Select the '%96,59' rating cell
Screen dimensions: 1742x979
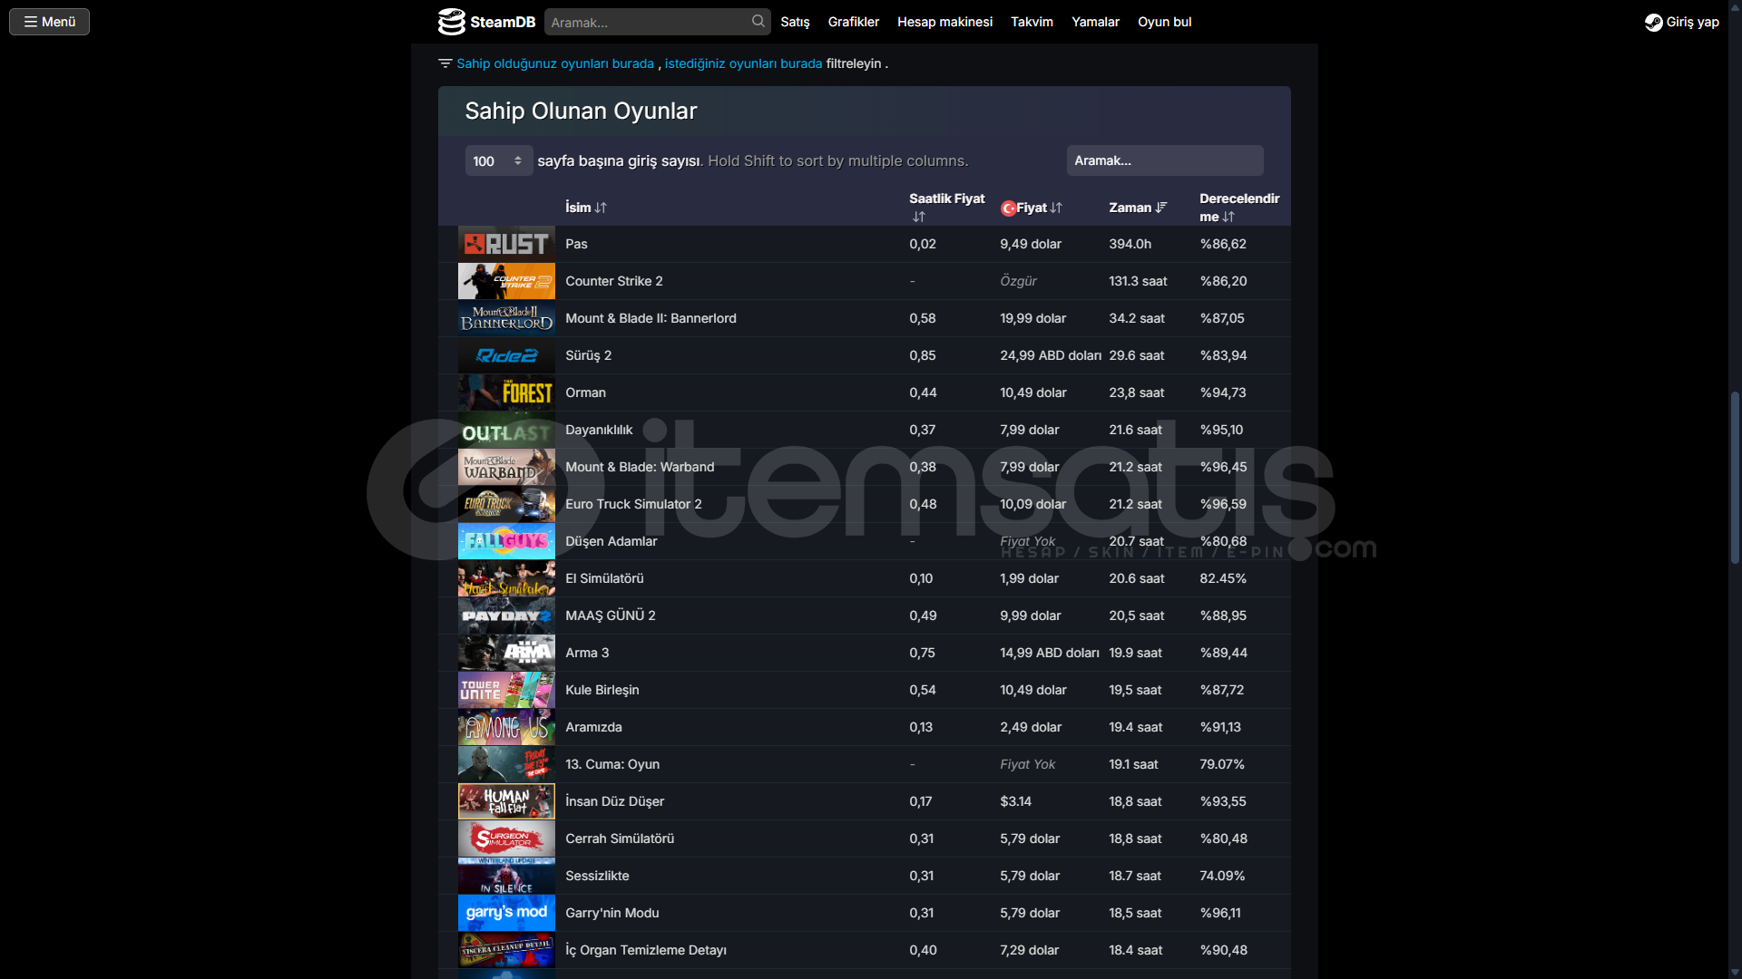(x=1223, y=504)
